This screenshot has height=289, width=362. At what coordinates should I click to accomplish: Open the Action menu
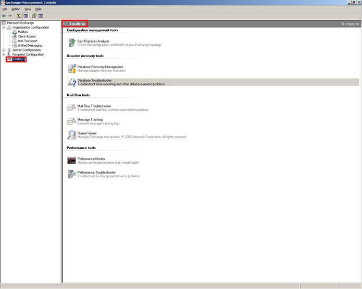[16, 9]
